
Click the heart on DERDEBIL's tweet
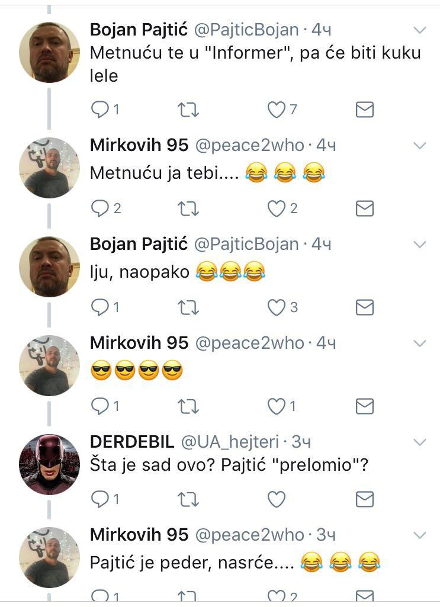pos(276,500)
